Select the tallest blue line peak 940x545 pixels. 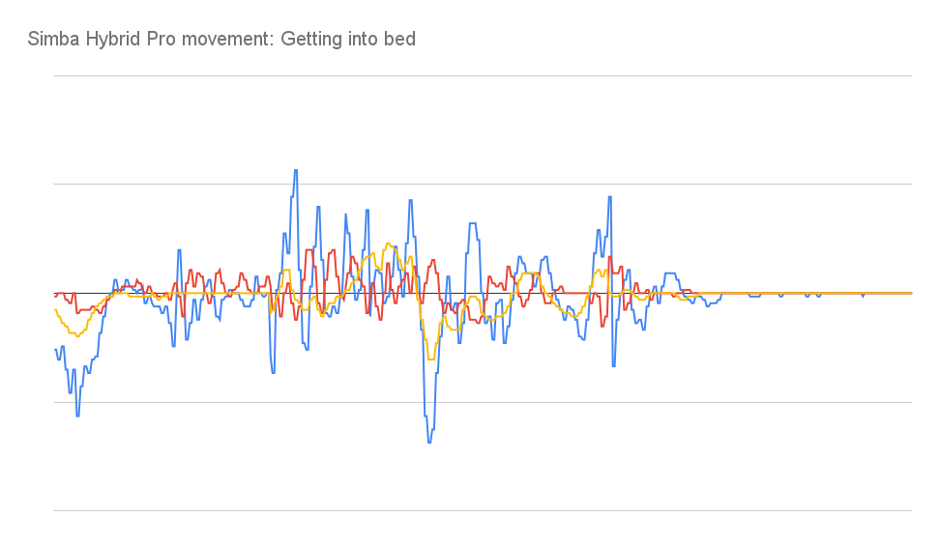coord(296,171)
